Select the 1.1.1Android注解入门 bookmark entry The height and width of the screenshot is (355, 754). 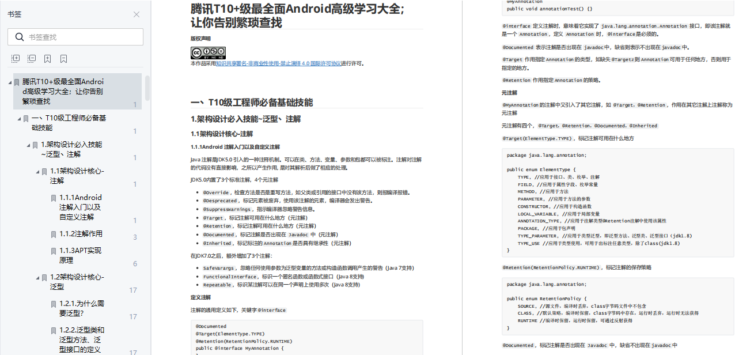tap(81, 207)
